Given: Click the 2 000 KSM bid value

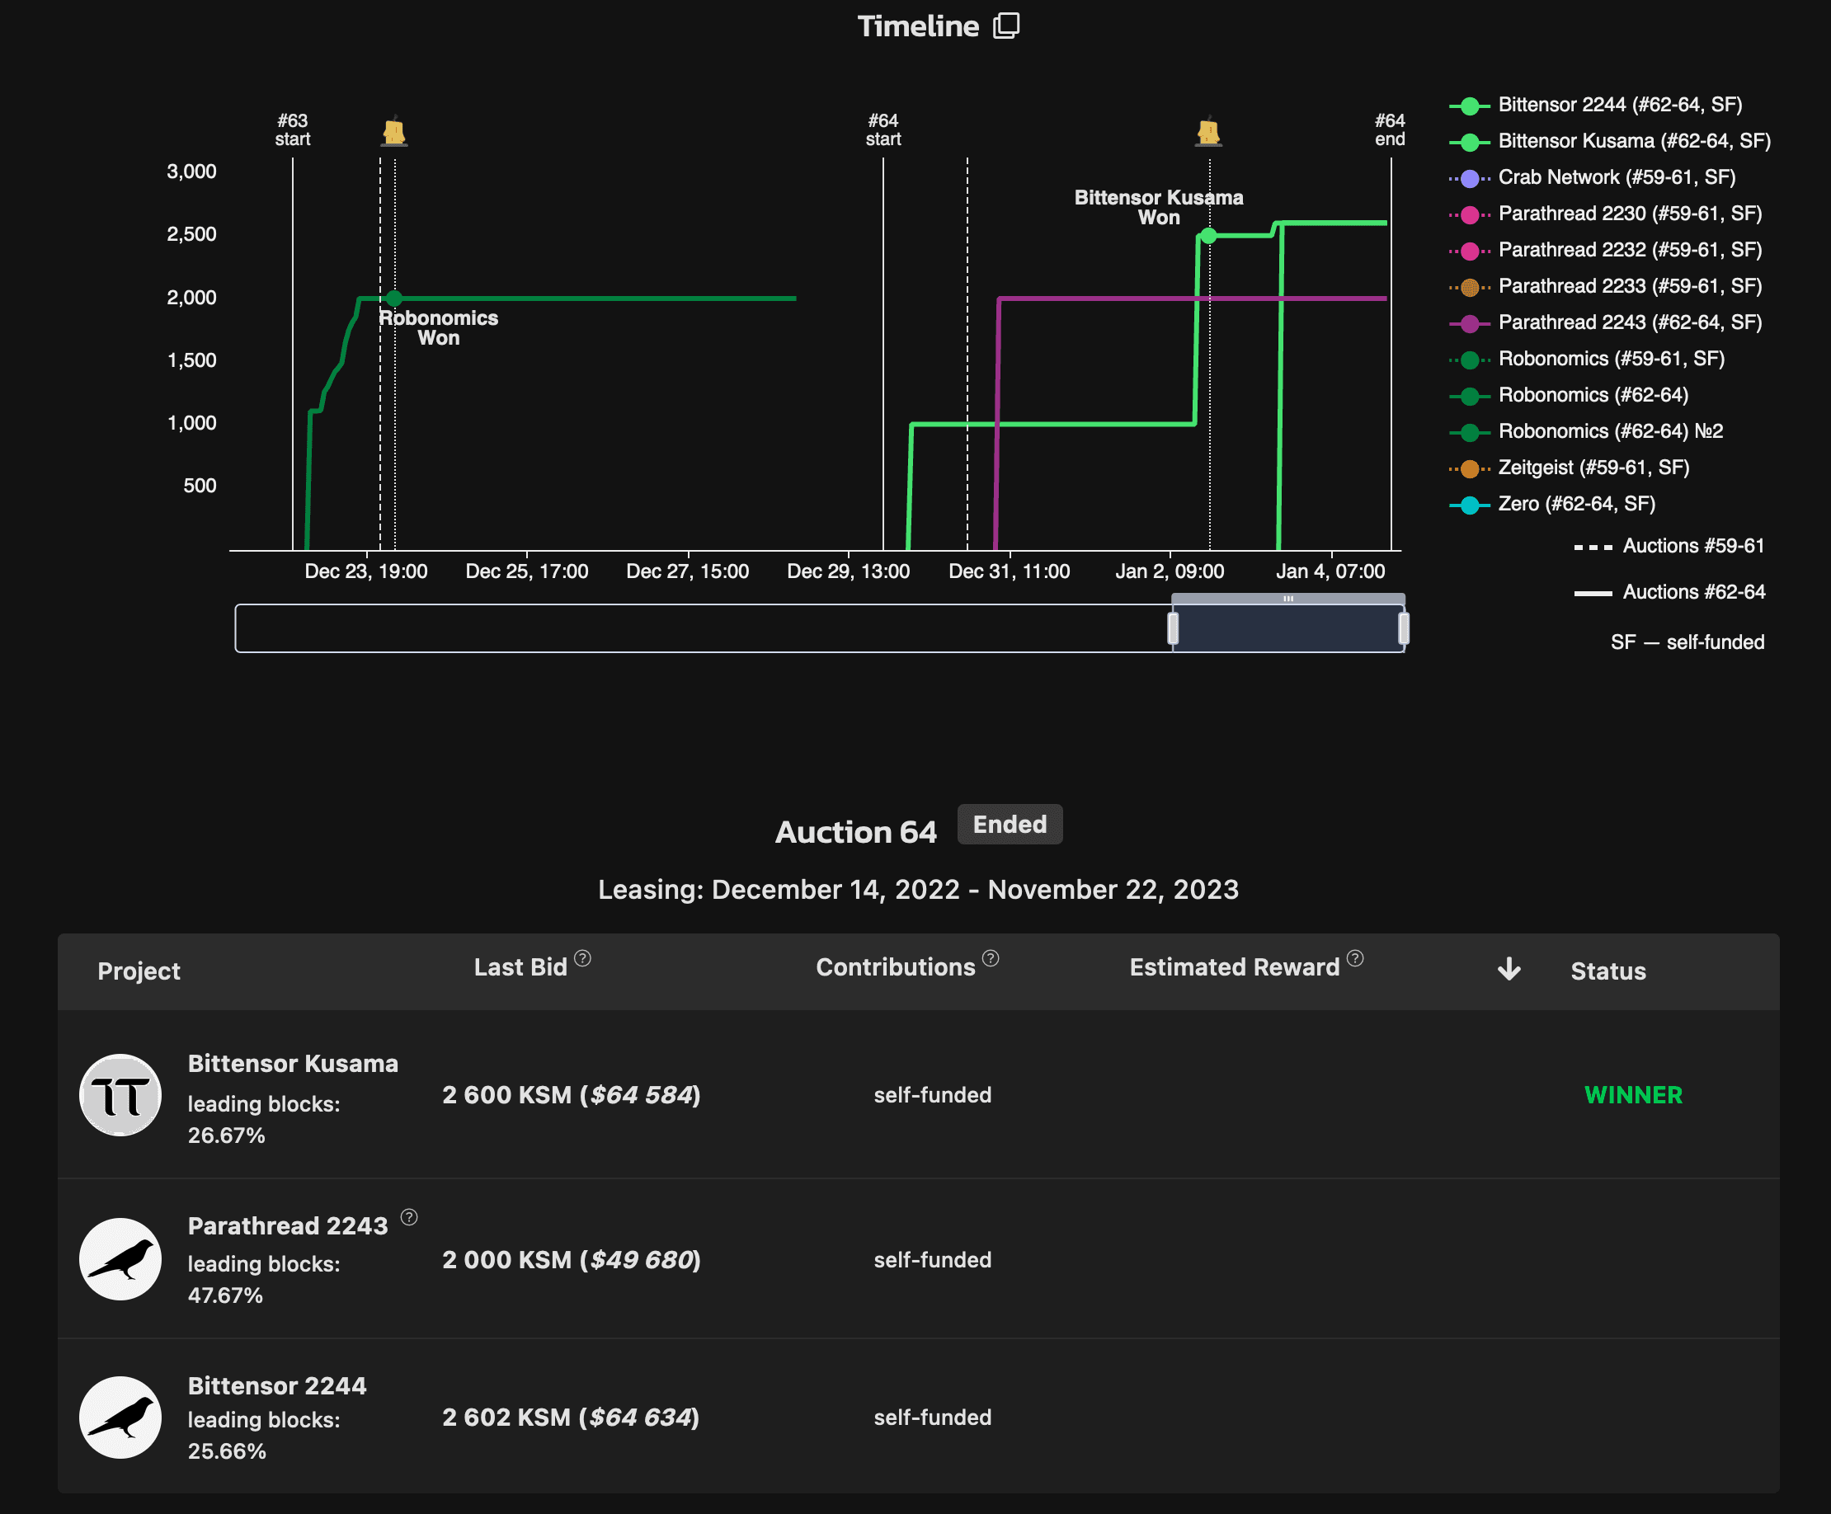Looking at the screenshot, I should click(571, 1259).
